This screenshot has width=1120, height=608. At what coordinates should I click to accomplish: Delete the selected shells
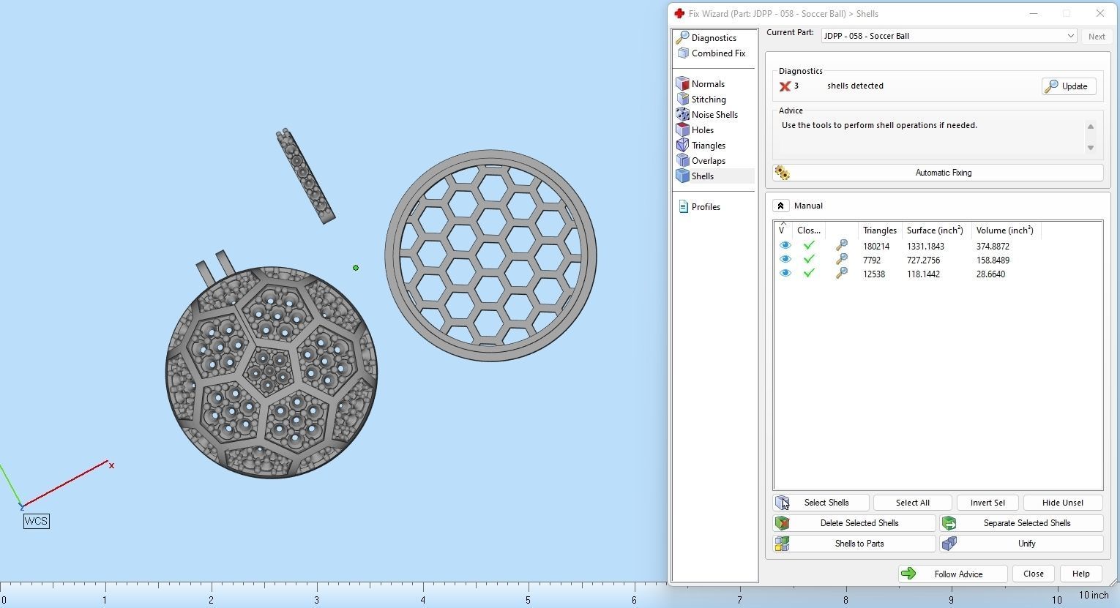pyautogui.click(x=854, y=523)
